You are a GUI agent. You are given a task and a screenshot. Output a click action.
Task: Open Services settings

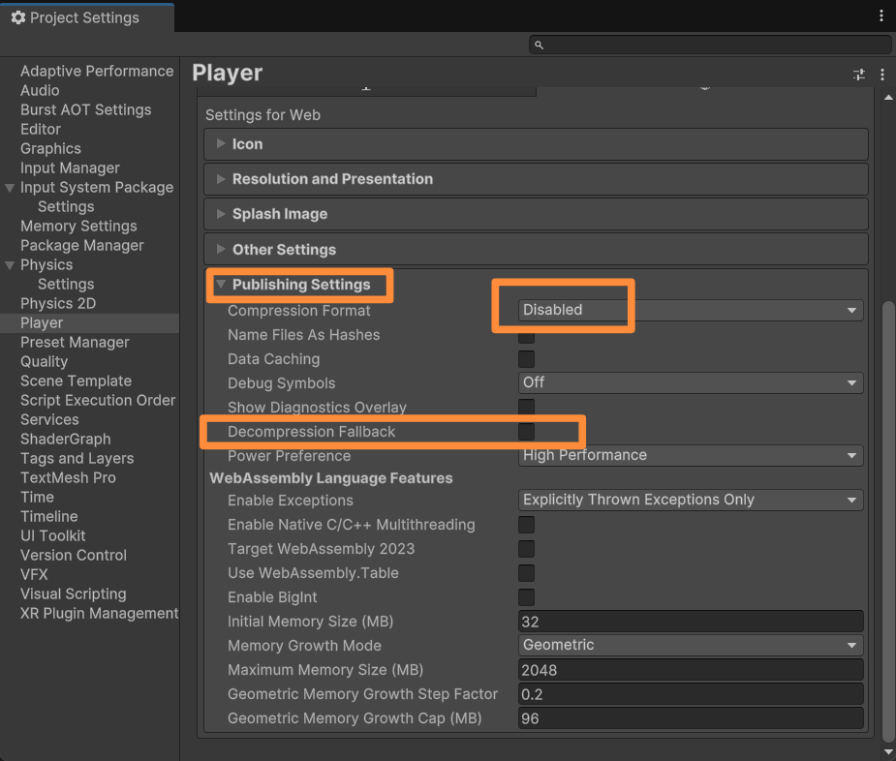click(x=49, y=420)
